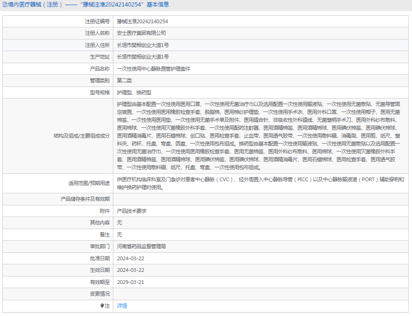The width and height of the screenshot is (412, 316).
Task: Click the 其他内容 row label
Action: pos(100,223)
